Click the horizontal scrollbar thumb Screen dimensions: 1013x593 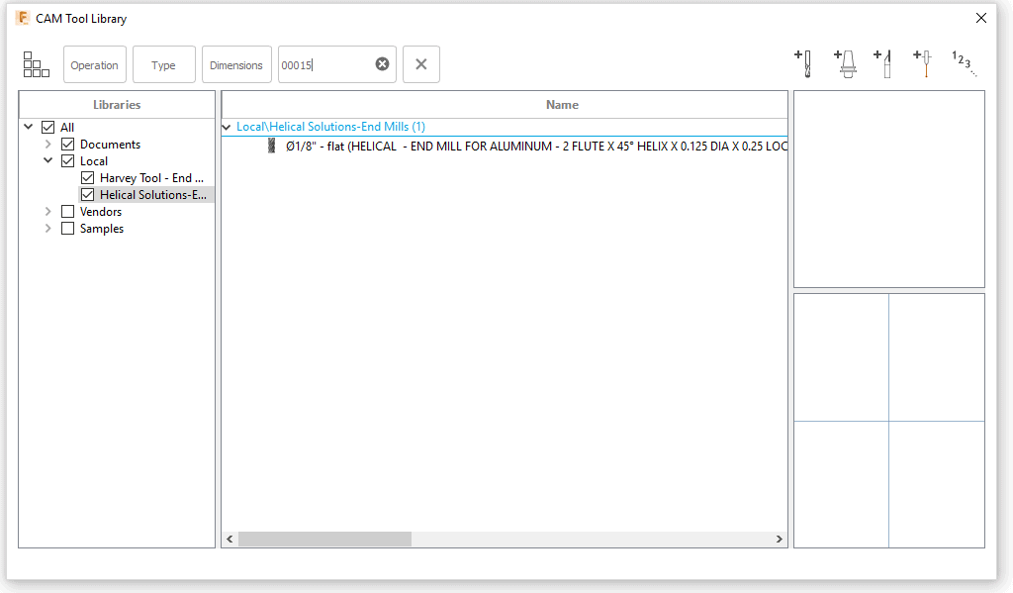click(324, 539)
